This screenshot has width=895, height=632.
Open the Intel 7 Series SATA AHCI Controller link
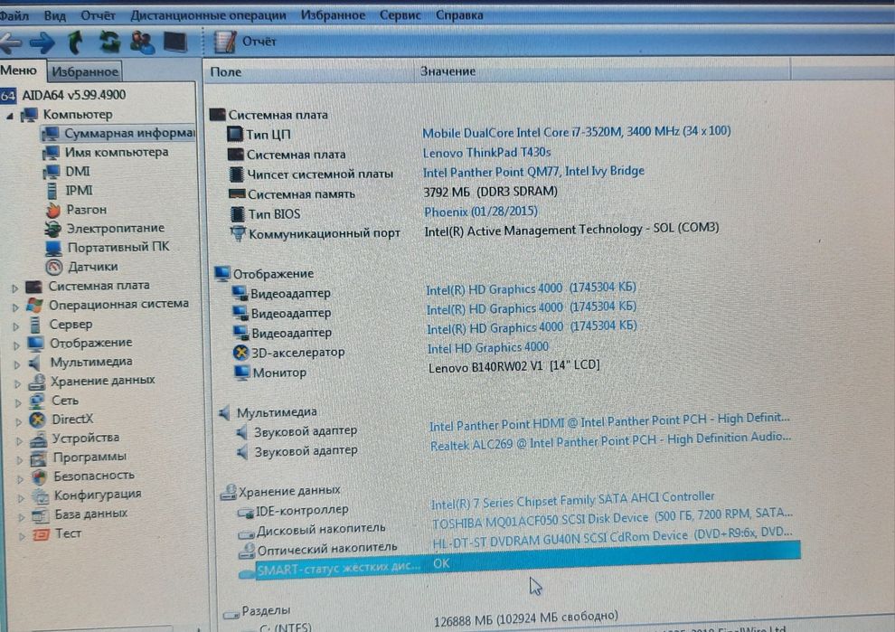point(572,501)
